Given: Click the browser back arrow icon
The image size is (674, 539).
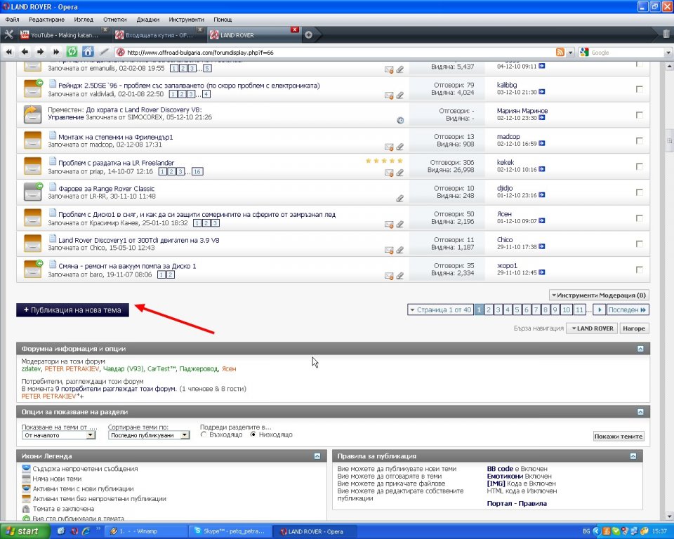Looking at the screenshot, I should pos(25,52).
